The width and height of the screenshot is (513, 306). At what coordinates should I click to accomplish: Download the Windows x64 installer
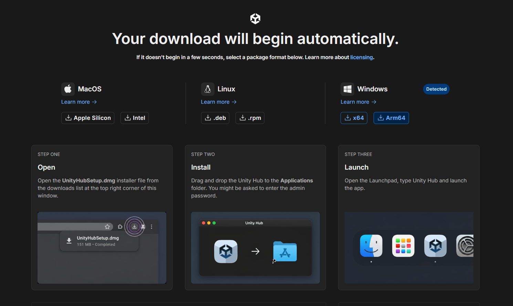click(354, 118)
